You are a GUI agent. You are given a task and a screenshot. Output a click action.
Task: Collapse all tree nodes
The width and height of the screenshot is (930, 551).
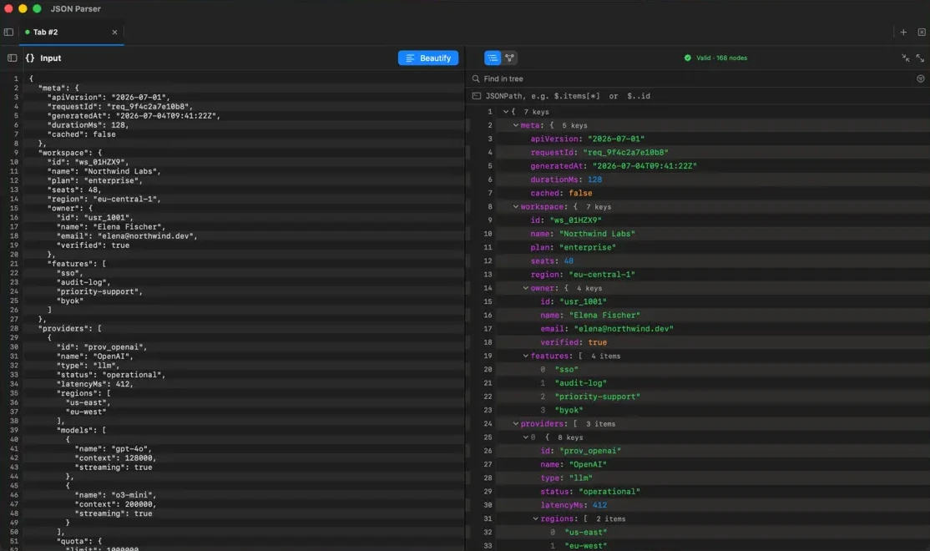pos(905,58)
